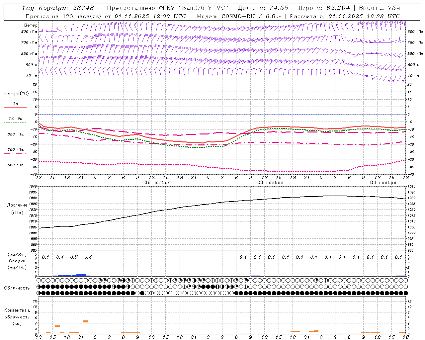Image resolution: width=425 pixels, height=340 pixels.
Task: Click the 'Конвективн.' convective cloud label
Action: [x=17, y=310]
